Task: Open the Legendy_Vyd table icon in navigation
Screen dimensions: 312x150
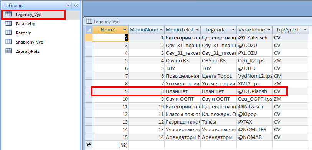Action: [8, 14]
